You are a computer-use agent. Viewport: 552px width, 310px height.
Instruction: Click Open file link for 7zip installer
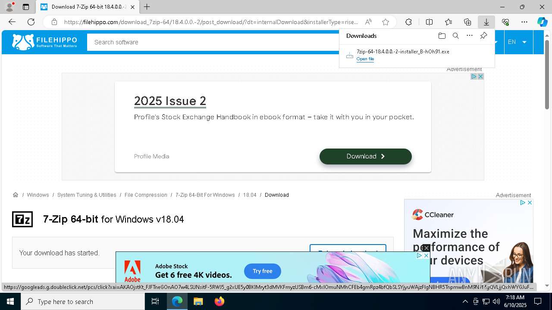[x=365, y=59]
